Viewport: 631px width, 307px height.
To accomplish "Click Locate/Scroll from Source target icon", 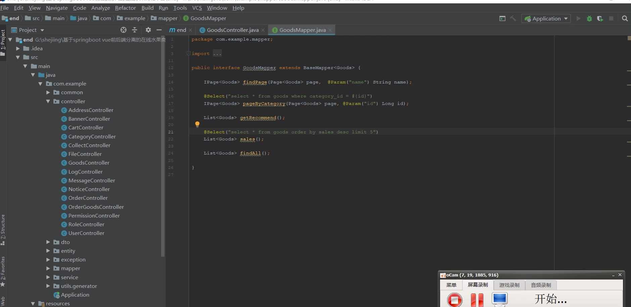I will [x=124, y=30].
